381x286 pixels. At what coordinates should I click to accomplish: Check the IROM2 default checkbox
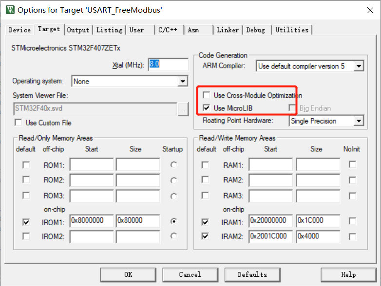click(x=26, y=236)
